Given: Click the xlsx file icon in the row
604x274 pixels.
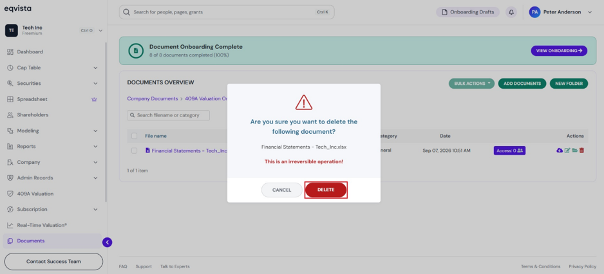Looking at the screenshot, I should [147, 151].
